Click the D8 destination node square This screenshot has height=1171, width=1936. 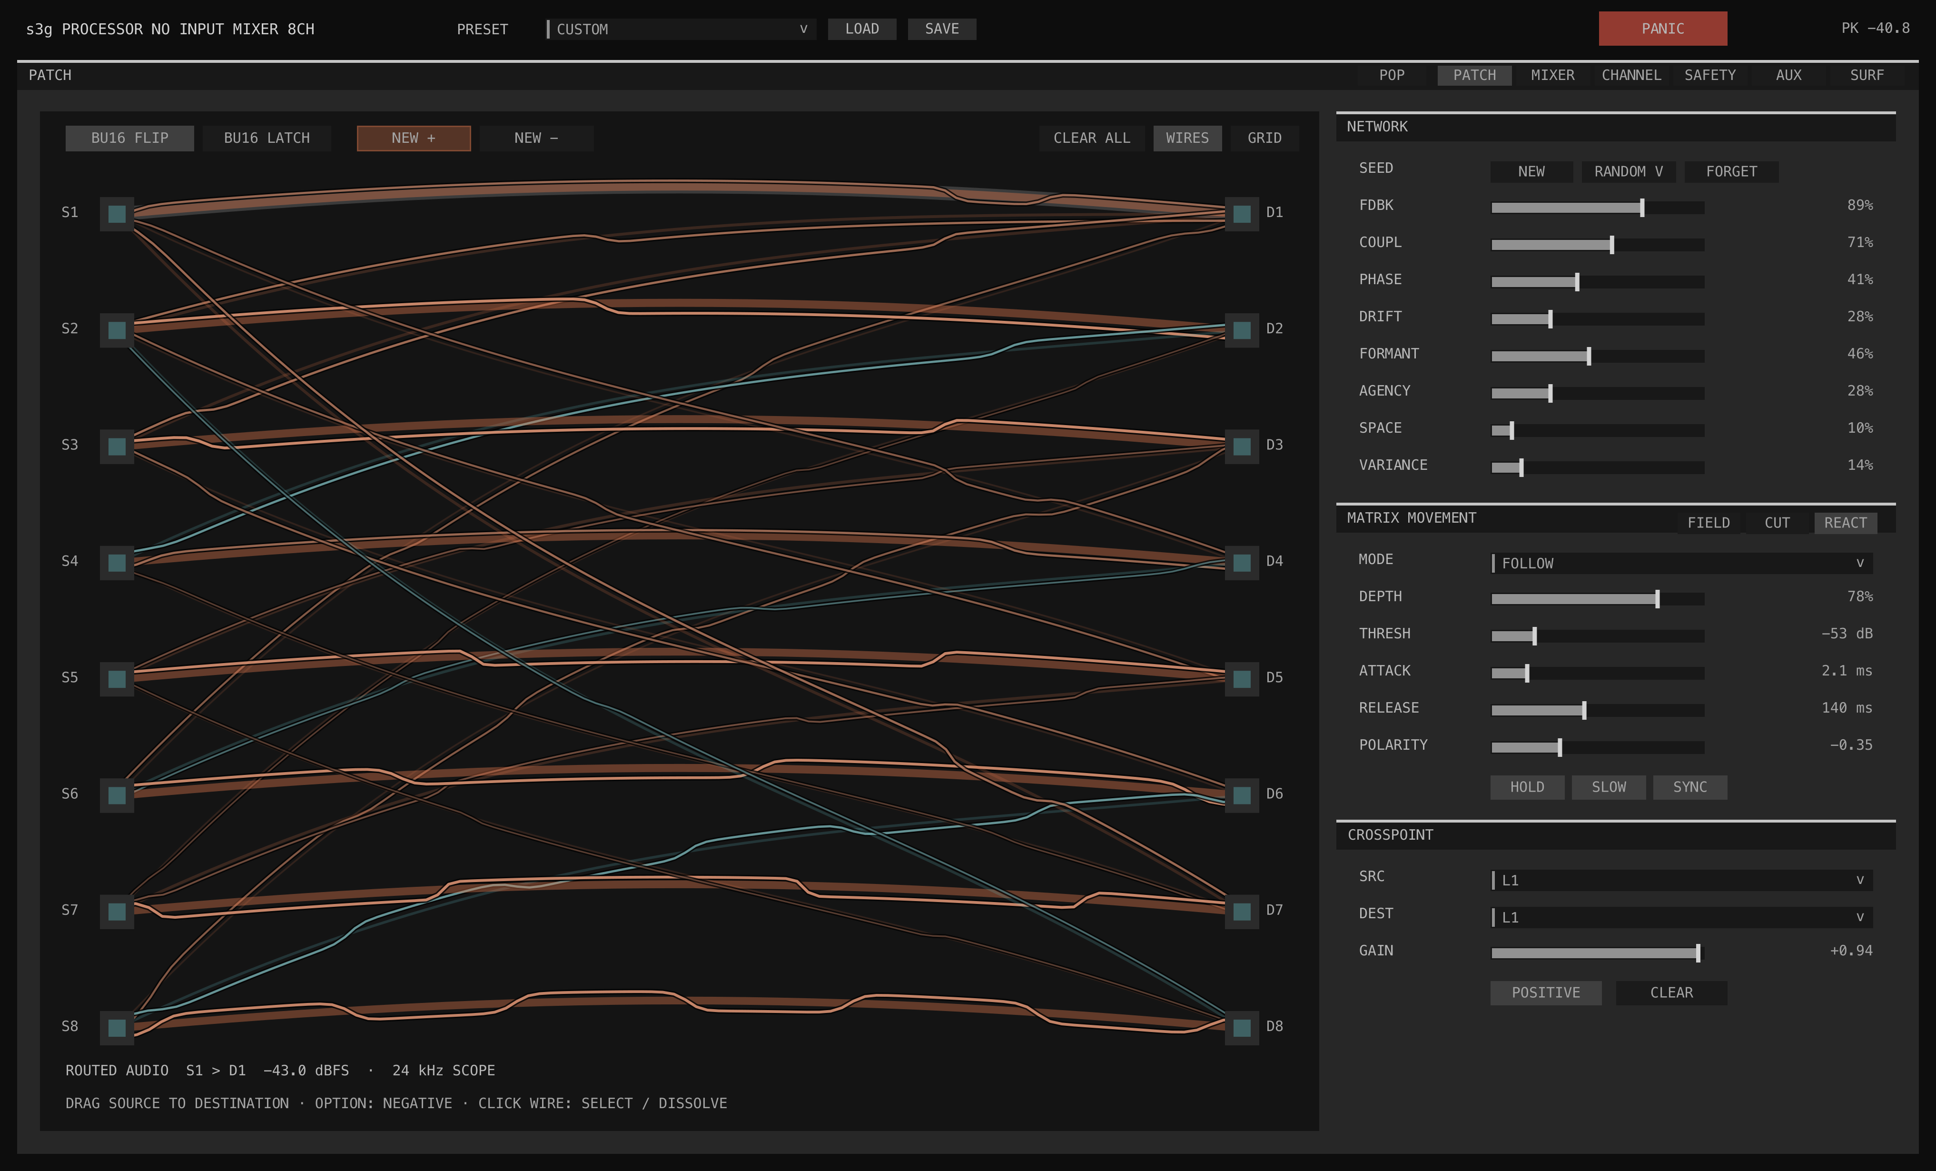(x=1242, y=1027)
